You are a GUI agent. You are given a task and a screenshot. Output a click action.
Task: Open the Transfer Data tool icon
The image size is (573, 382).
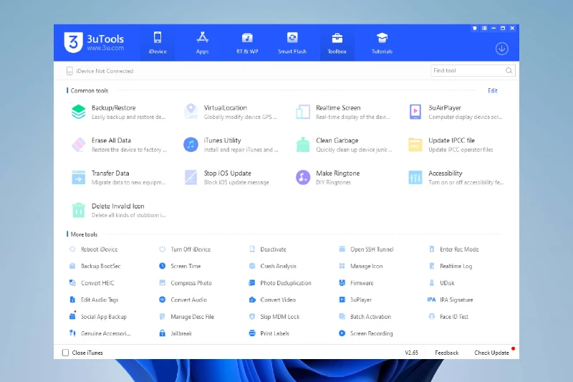[79, 177]
